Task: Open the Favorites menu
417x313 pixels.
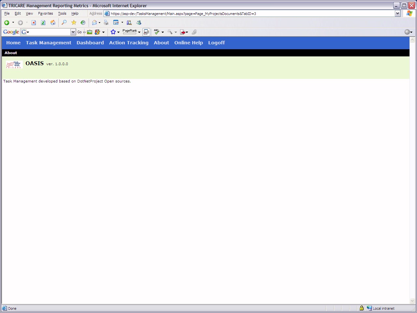Action: coord(45,13)
